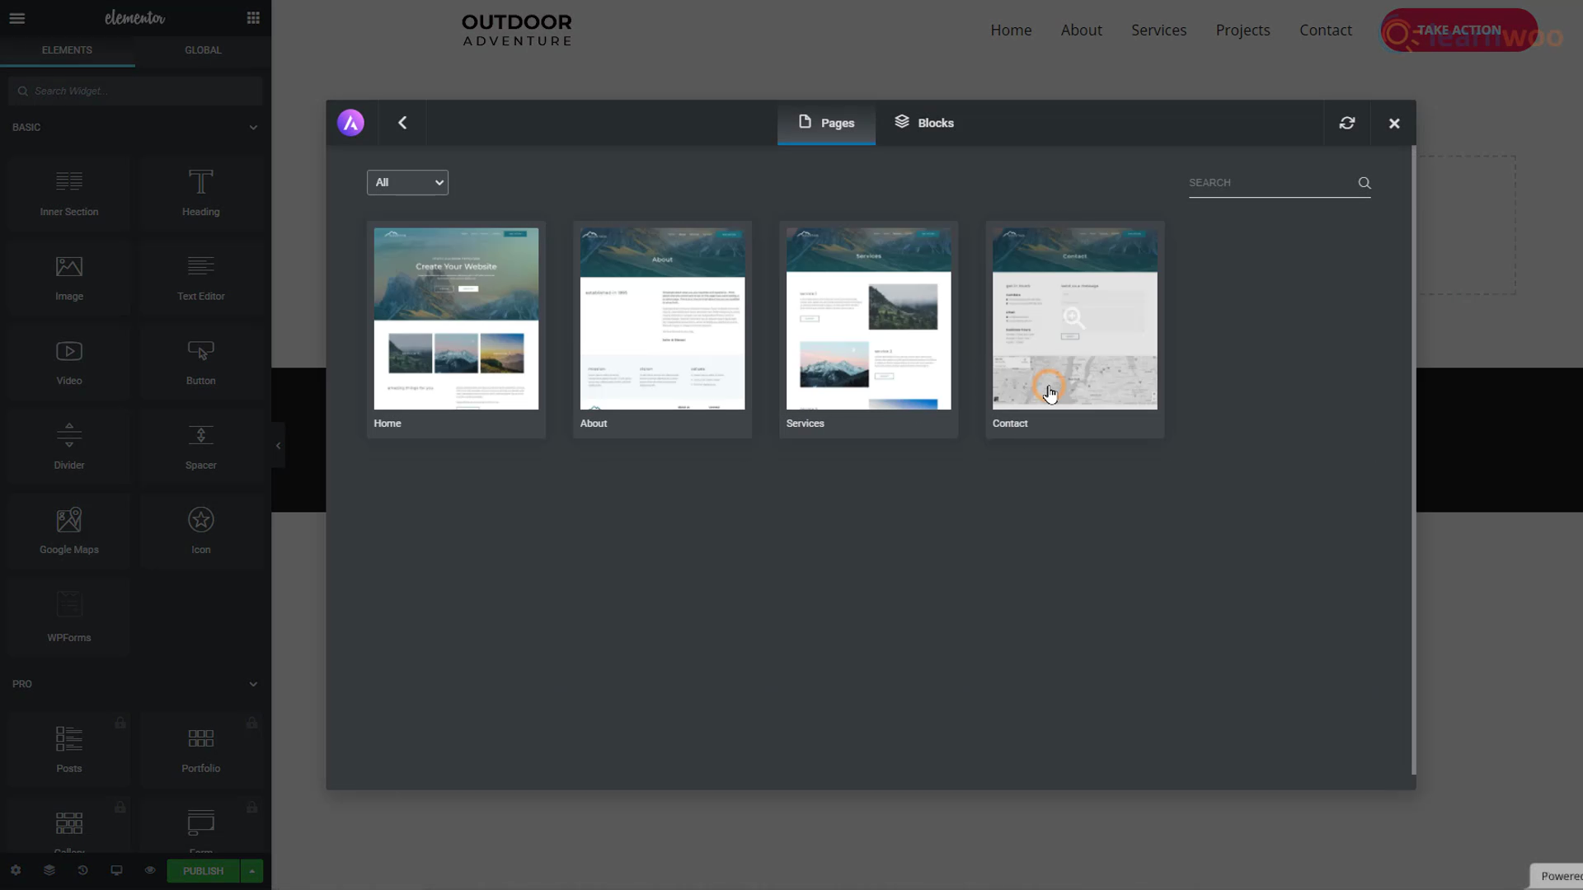Screen dimensions: 1583x890
Task: Go back using the left arrow icon
Action: (x=402, y=123)
